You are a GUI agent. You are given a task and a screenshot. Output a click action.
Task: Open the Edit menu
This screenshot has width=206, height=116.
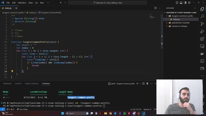(x=14, y=3)
